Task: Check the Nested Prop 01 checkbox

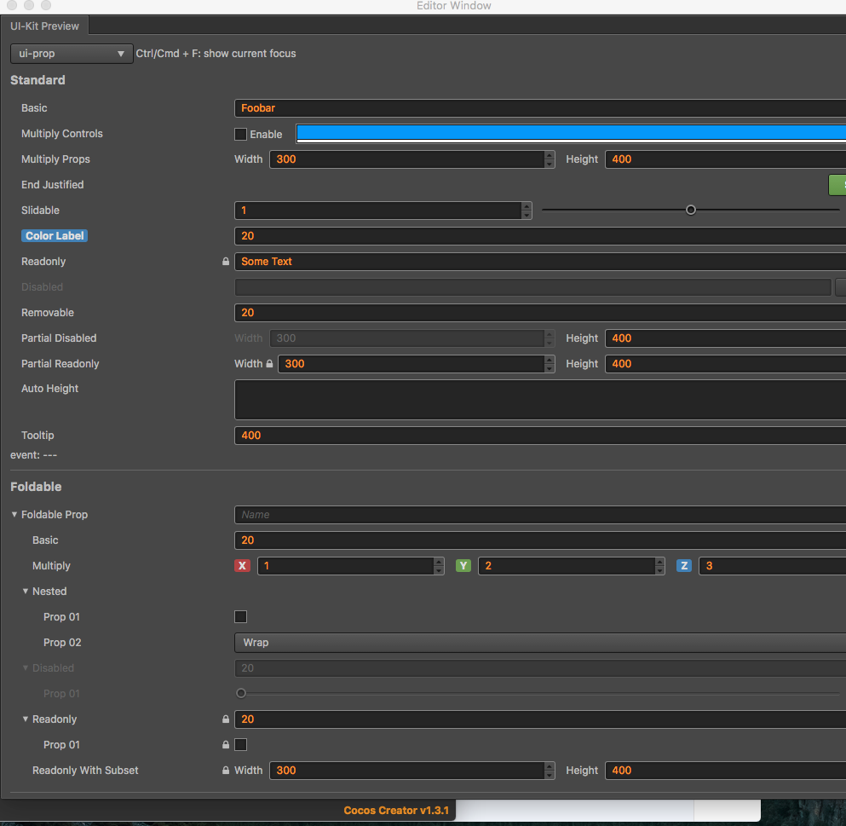Action: tap(240, 616)
